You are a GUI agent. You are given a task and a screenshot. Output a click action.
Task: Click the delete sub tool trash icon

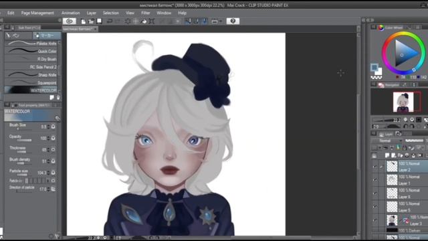[58, 98]
